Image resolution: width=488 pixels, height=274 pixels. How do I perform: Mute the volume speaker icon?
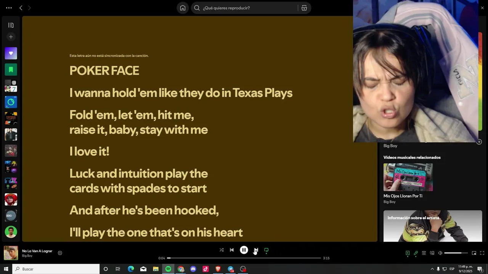click(440, 253)
